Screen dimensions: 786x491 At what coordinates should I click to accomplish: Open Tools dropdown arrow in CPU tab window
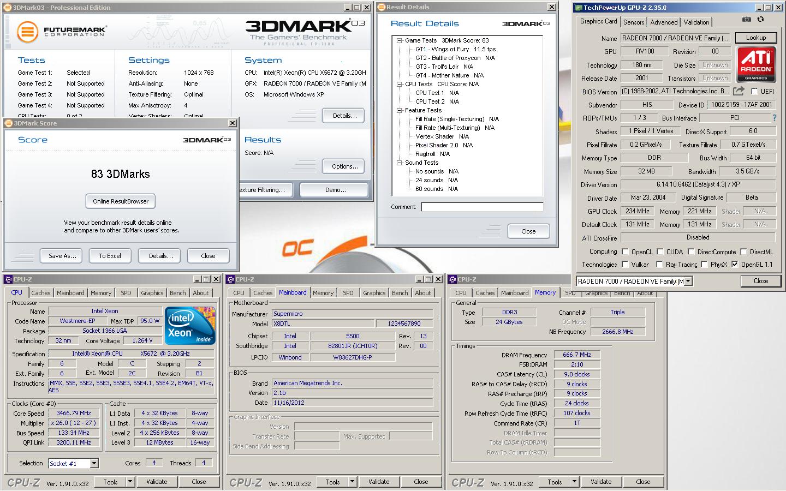130,482
